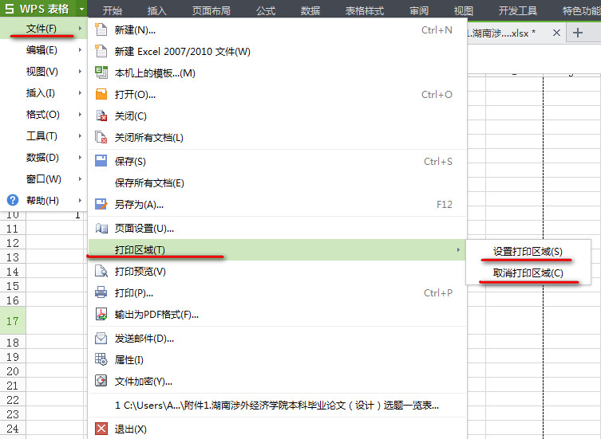
Task: Expand the 视图(V) submenu arrow
Action: 80,71
